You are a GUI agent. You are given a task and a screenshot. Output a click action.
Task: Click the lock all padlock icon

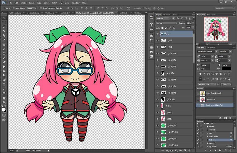coord(174,28)
